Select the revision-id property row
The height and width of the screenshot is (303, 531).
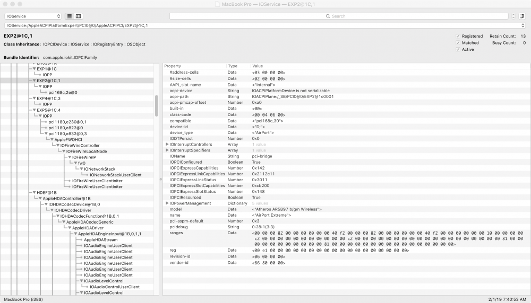point(346,257)
